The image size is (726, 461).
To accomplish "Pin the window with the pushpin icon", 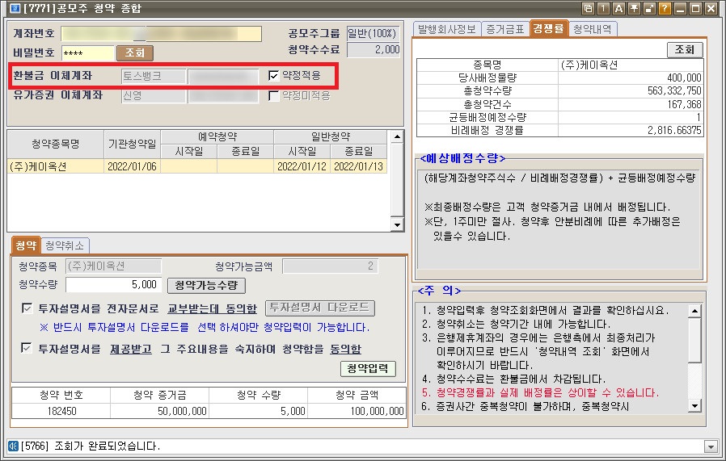I will (634, 8).
